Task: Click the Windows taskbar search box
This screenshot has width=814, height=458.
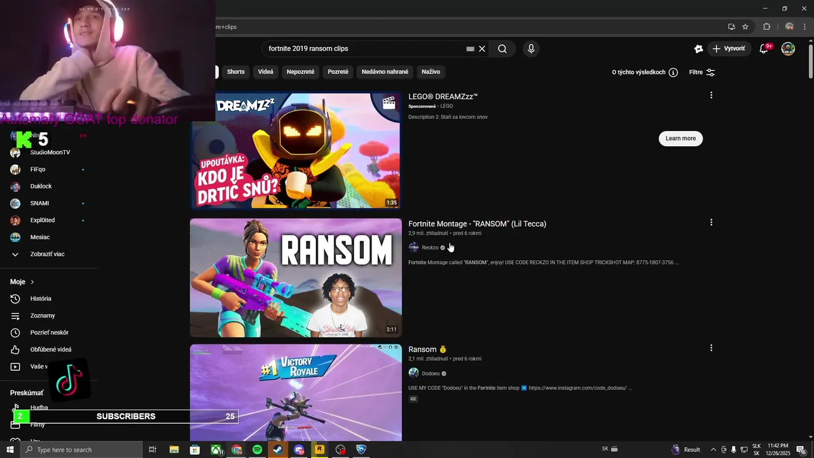Action: (81, 450)
